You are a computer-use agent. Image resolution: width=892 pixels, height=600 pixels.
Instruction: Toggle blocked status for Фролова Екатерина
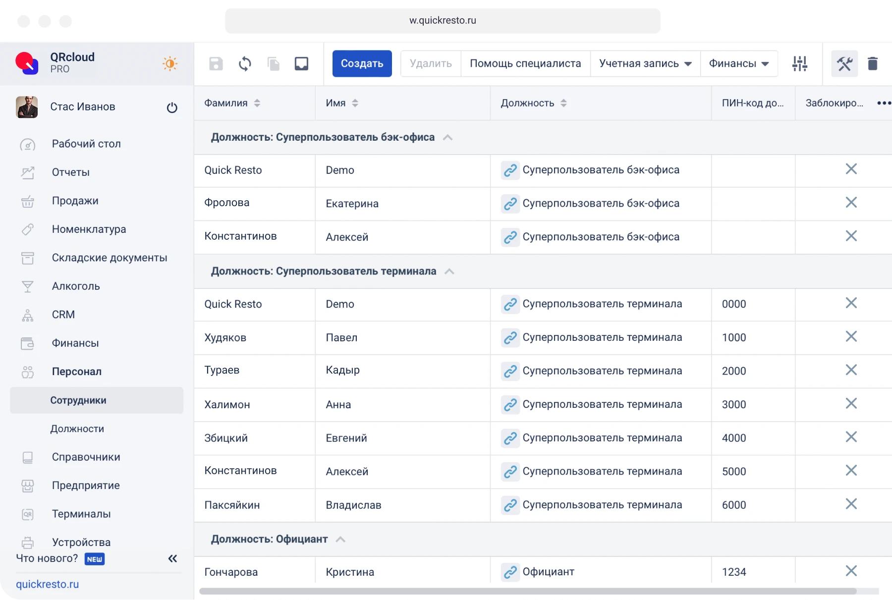click(x=851, y=203)
